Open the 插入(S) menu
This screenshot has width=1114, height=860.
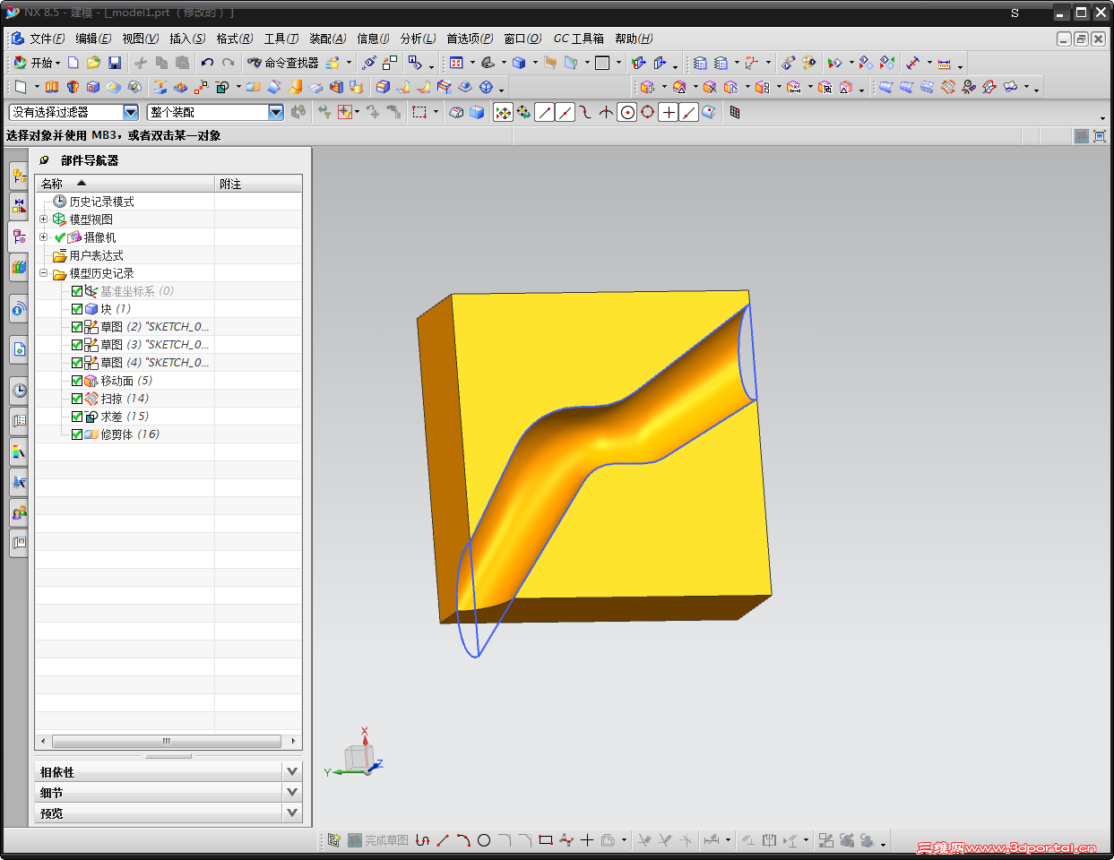(186, 39)
